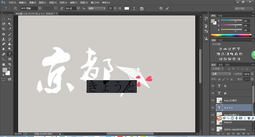
Task: Click the text color swatch in options bar
Action: tap(127, 8)
